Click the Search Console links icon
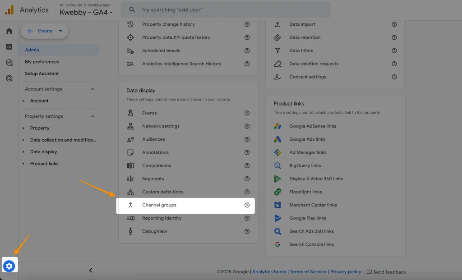This screenshot has width=462, height=280. 279,244
